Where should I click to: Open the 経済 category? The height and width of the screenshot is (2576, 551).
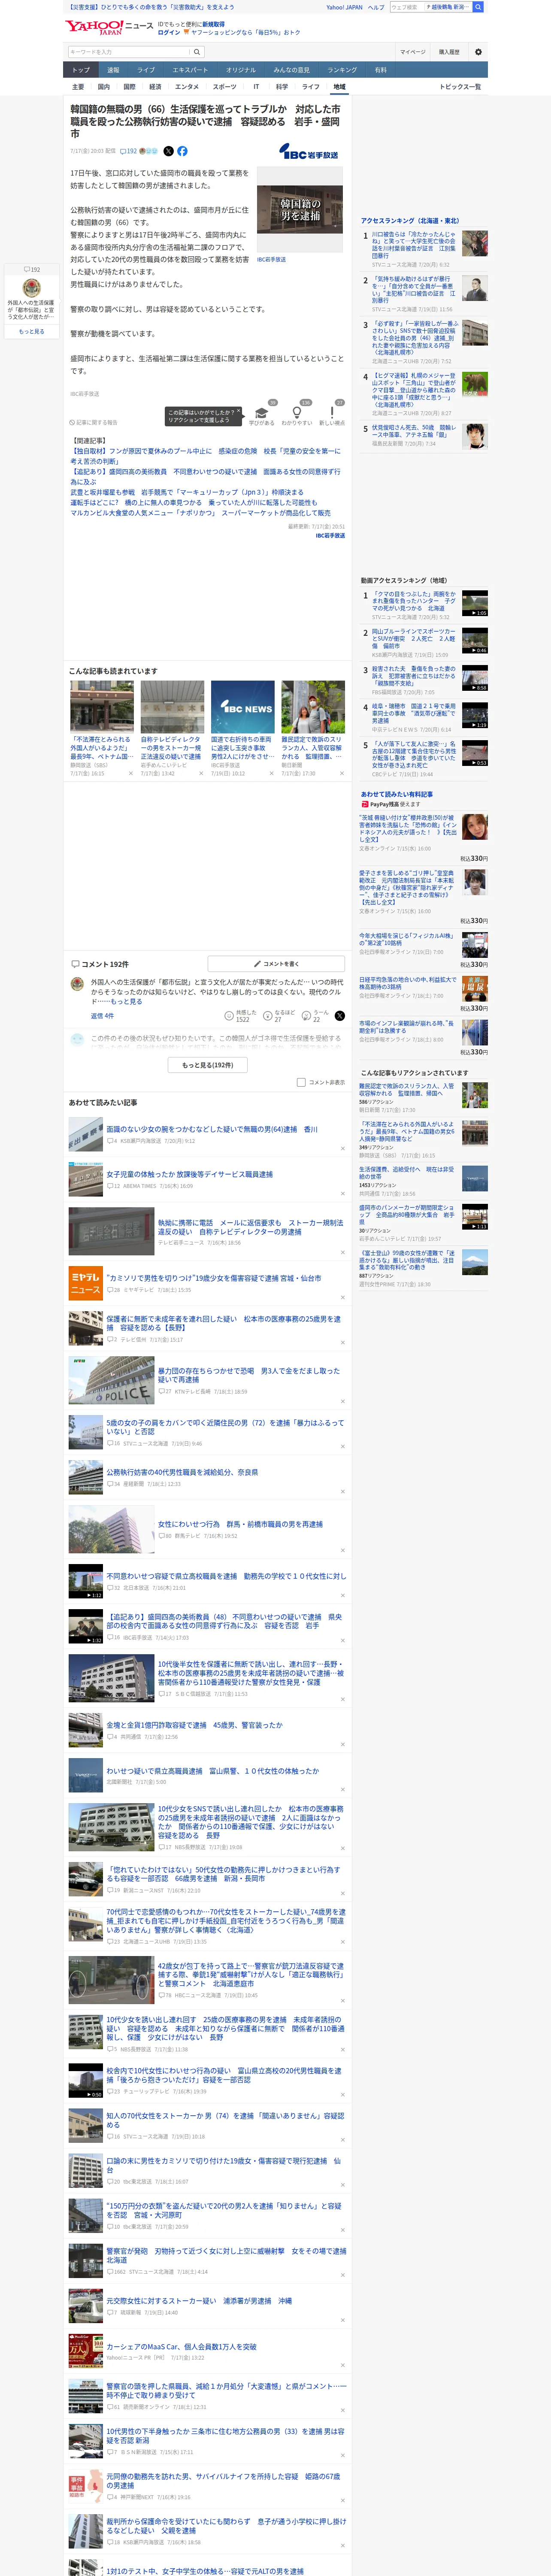tap(155, 87)
